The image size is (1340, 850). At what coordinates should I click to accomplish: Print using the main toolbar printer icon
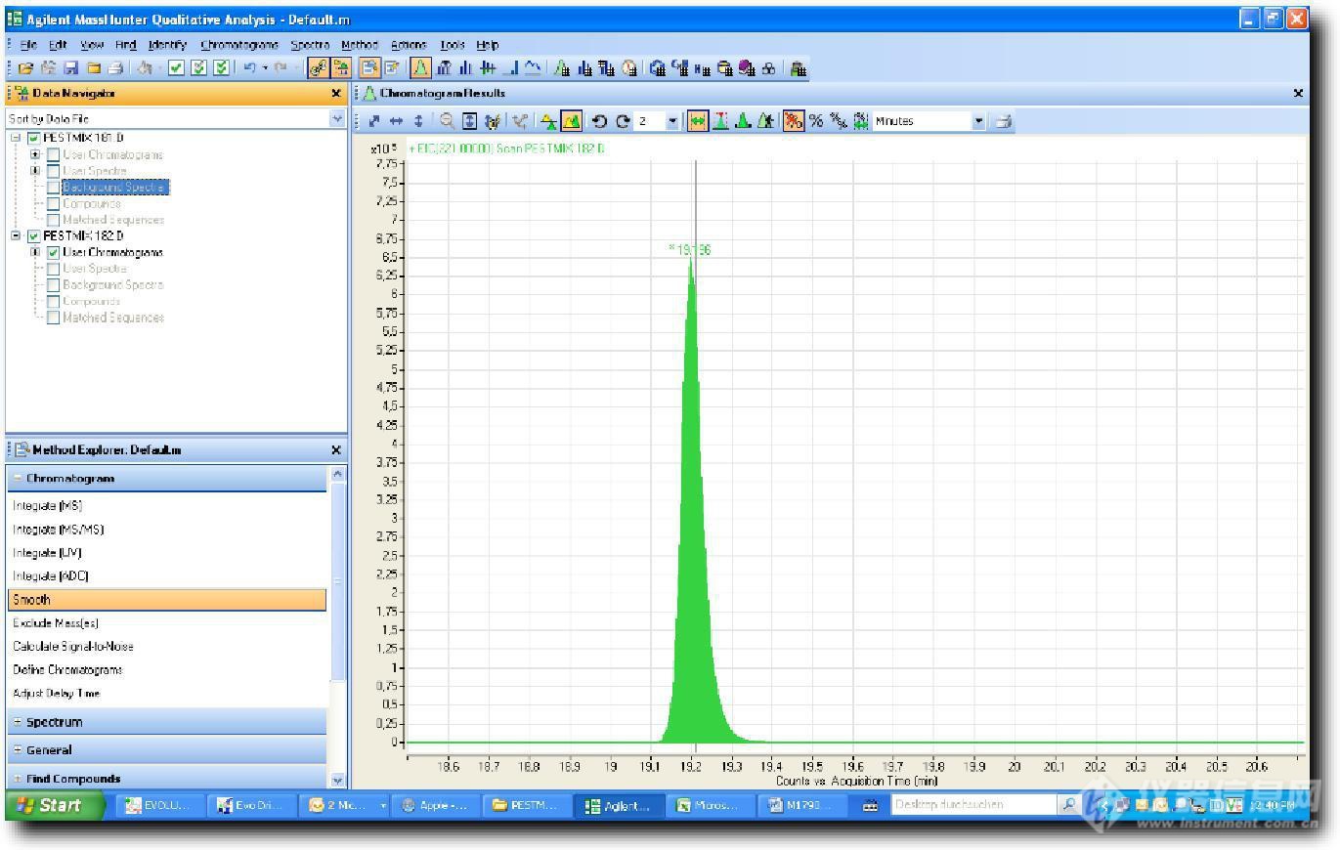(115, 68)
